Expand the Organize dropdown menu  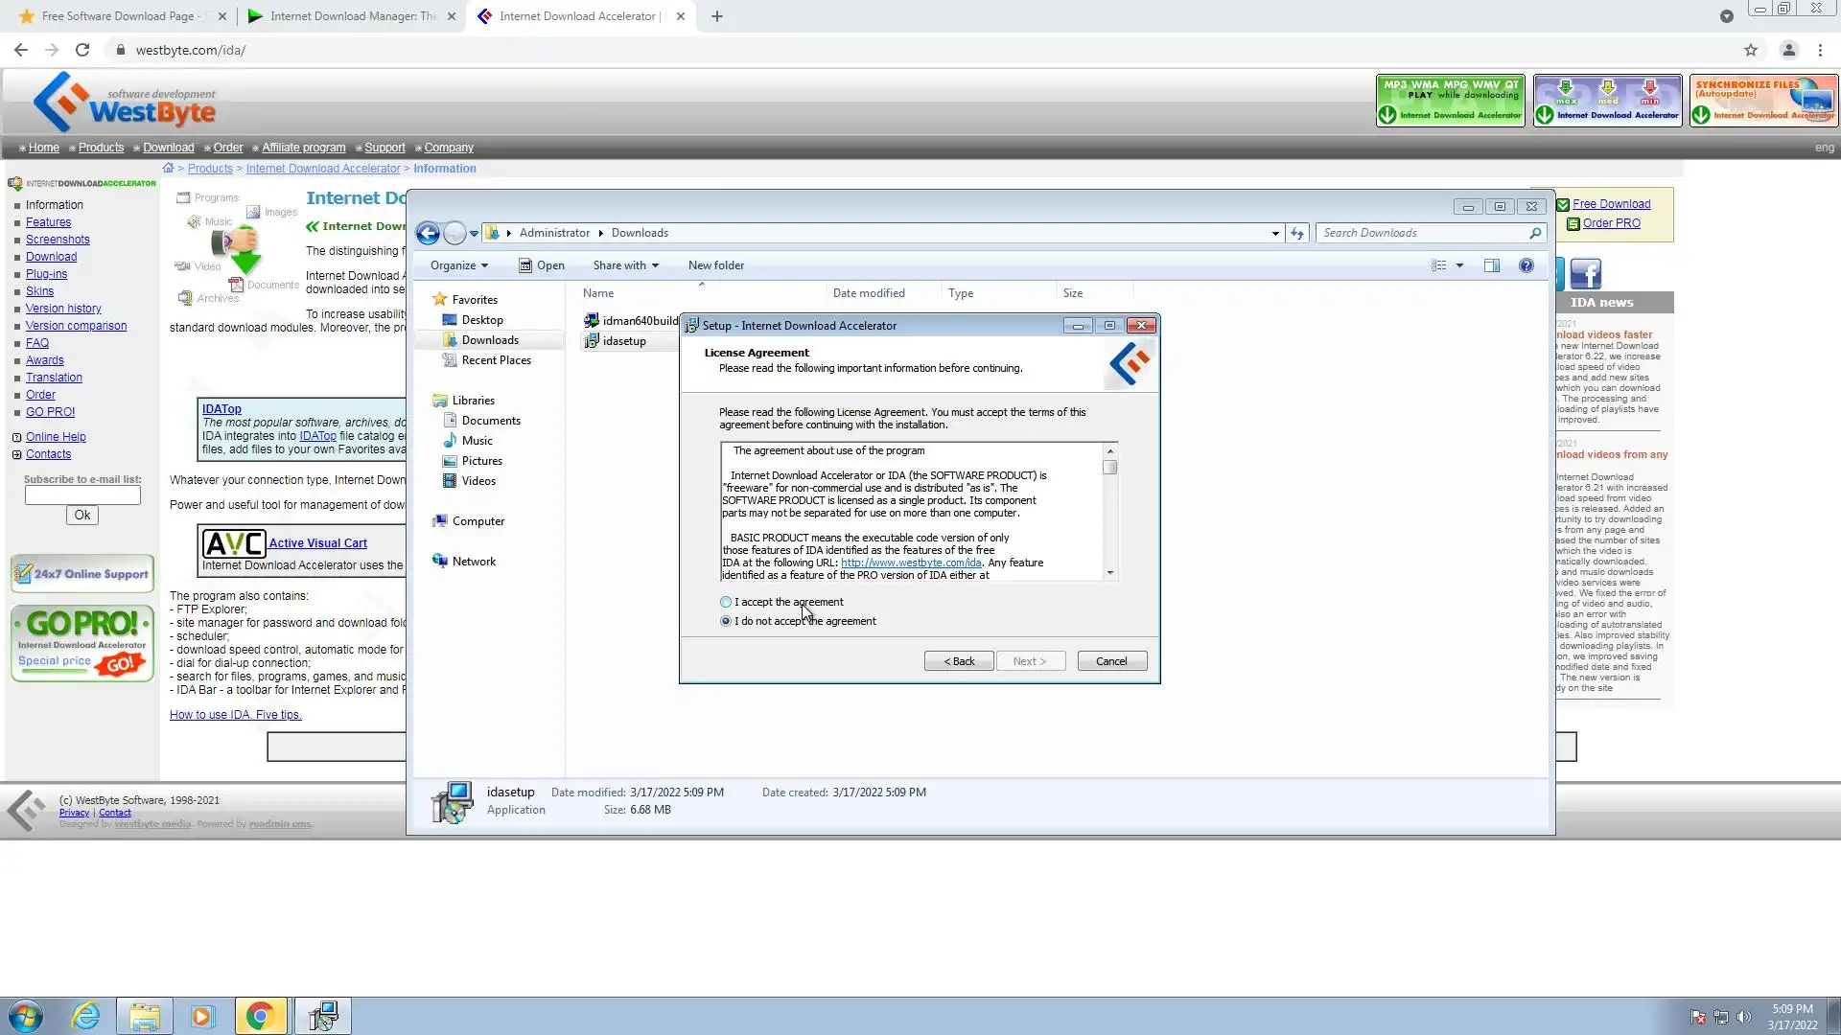click(x=458, y=265)
